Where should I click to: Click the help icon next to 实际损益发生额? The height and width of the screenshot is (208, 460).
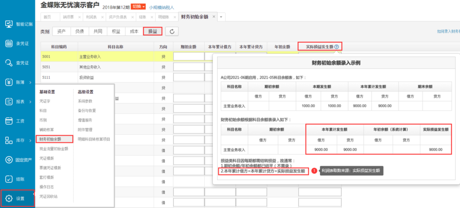336,47
